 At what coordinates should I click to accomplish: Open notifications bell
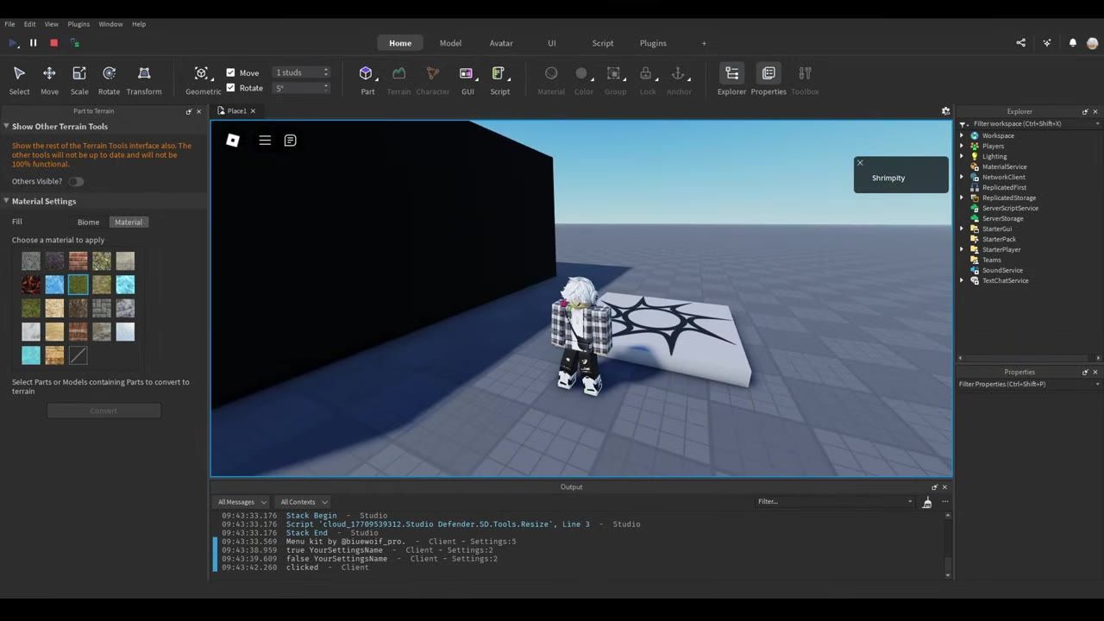(x=1073, y=43)
